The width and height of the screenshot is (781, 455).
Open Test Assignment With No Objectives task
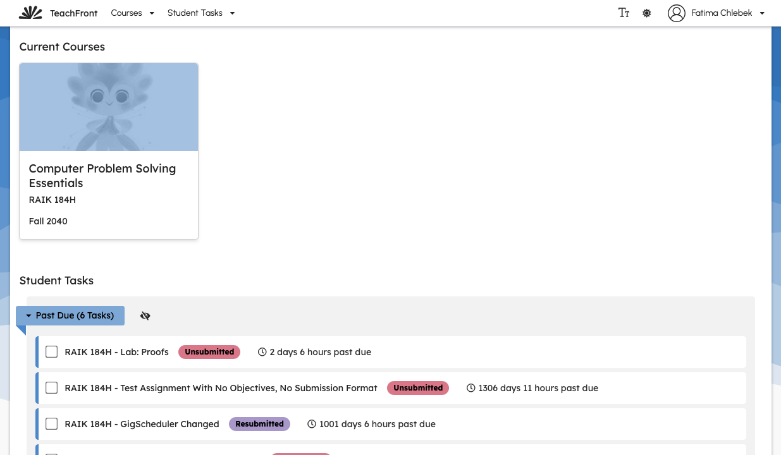(221, 388)
